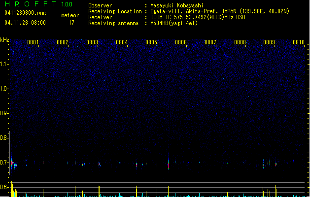This screenshot has width=310, height=197.
Task: Click the 0801 time marker
Action: [33, 42]
